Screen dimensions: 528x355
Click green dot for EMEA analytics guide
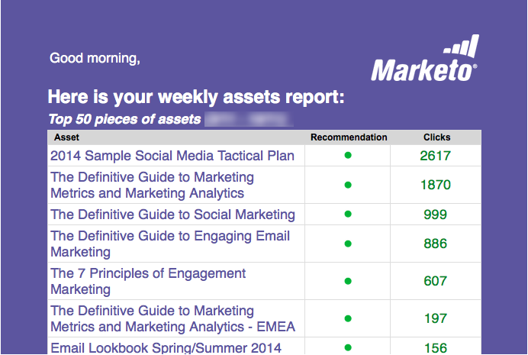coord(348,318)
